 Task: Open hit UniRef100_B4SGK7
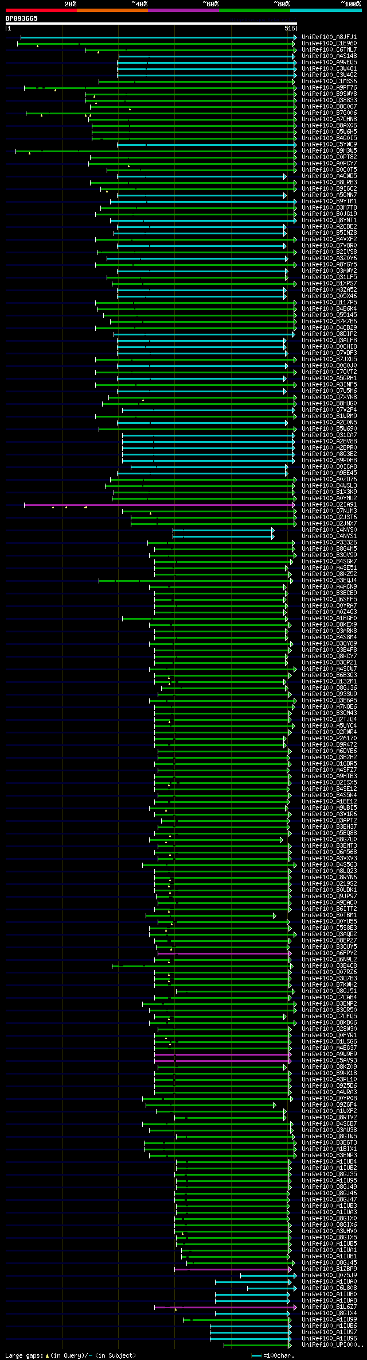329,561
